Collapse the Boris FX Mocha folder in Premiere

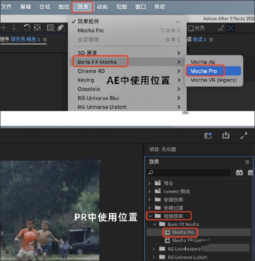[155, 224]
